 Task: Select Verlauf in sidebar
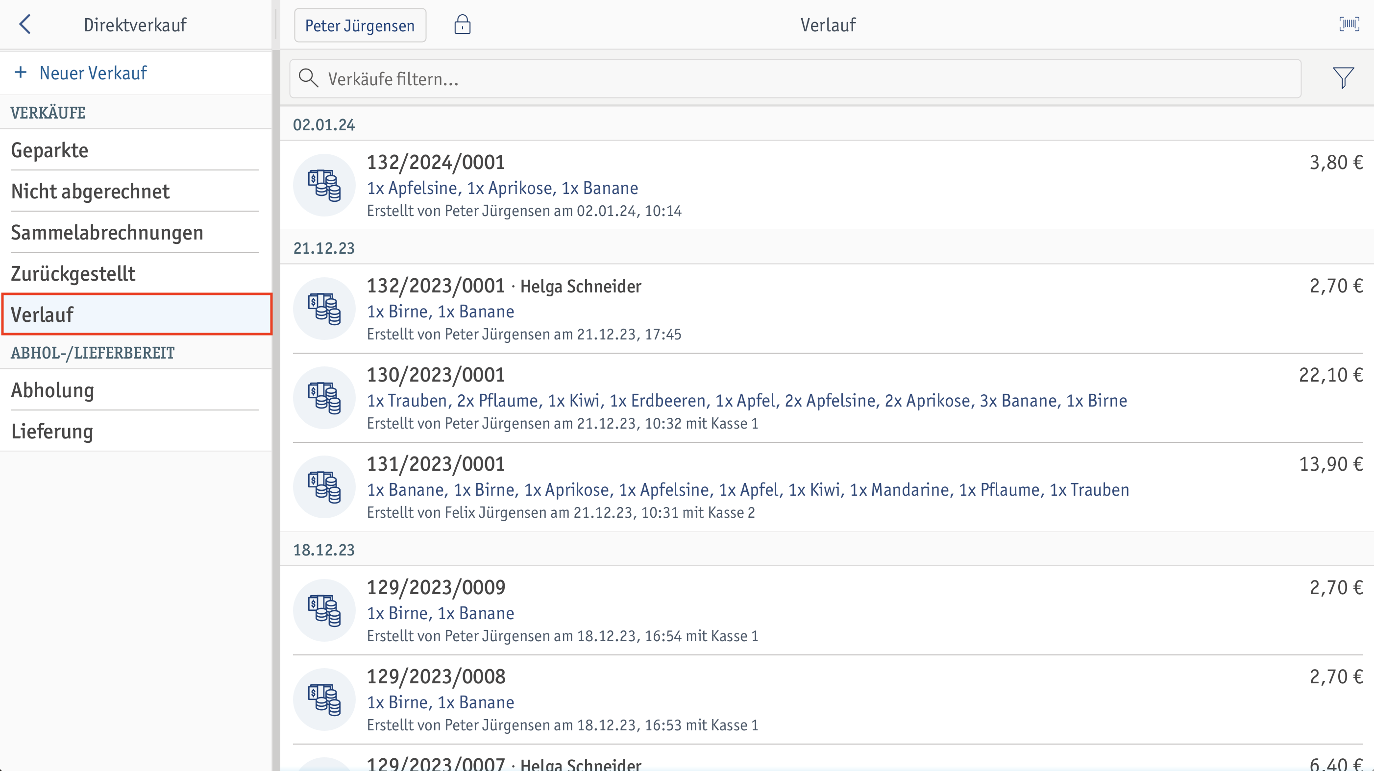click(x=137, y=314)
